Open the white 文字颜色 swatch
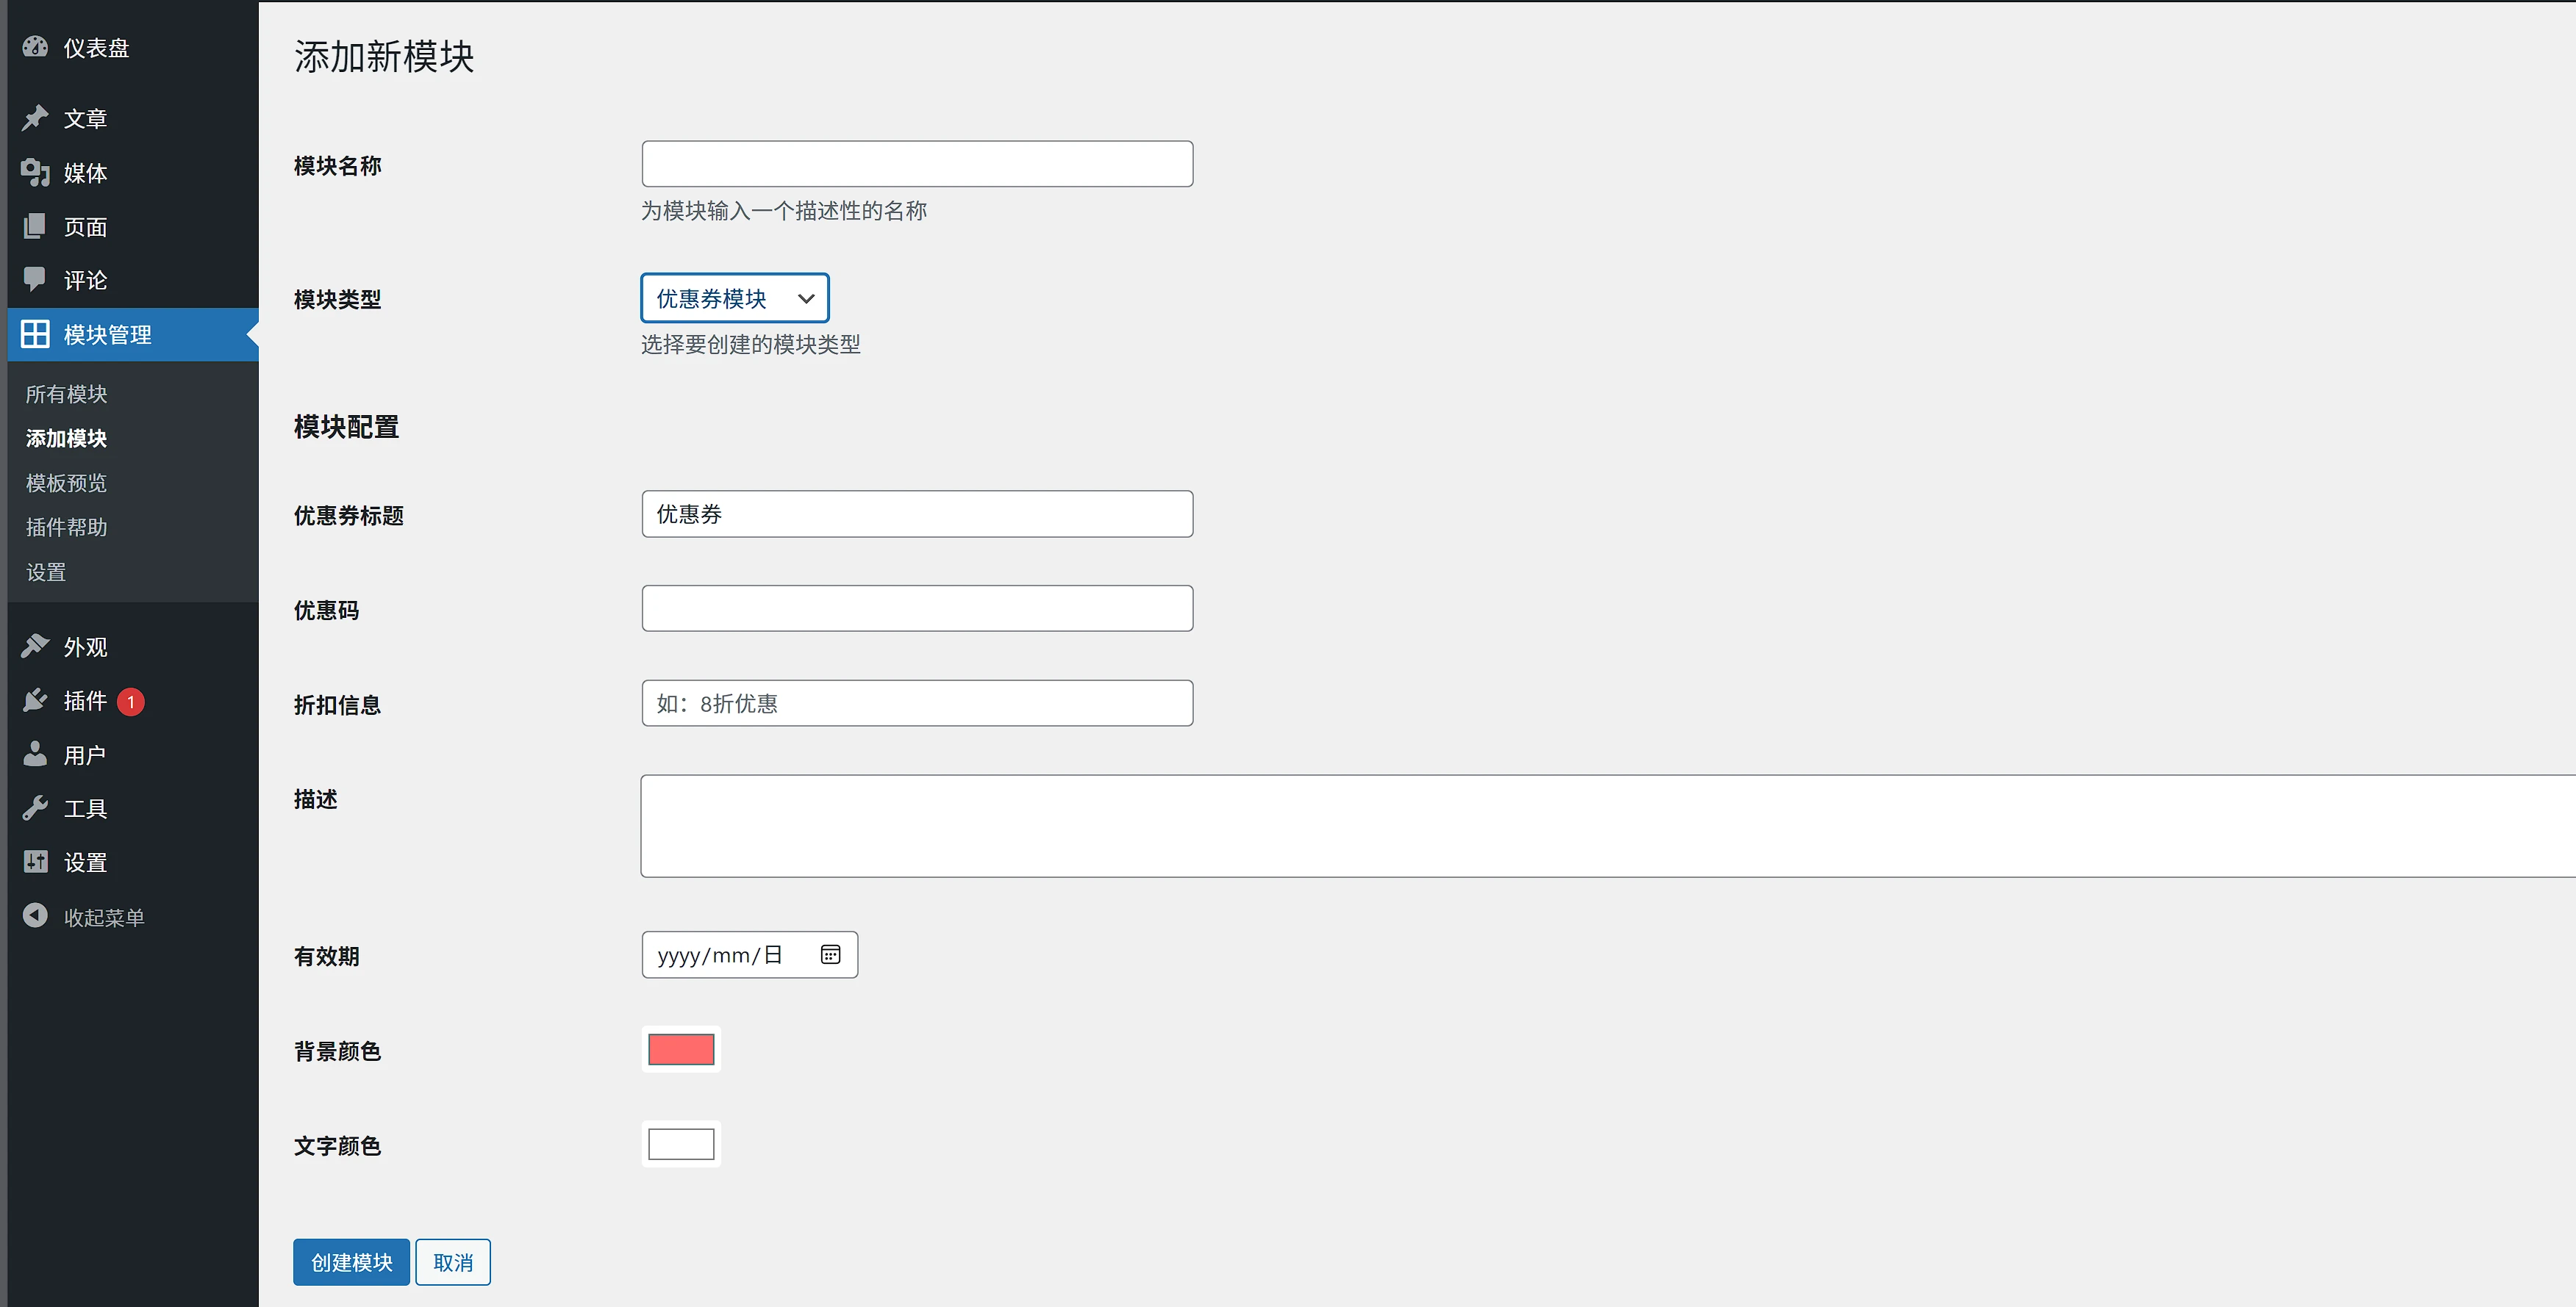 point(681,1144)
